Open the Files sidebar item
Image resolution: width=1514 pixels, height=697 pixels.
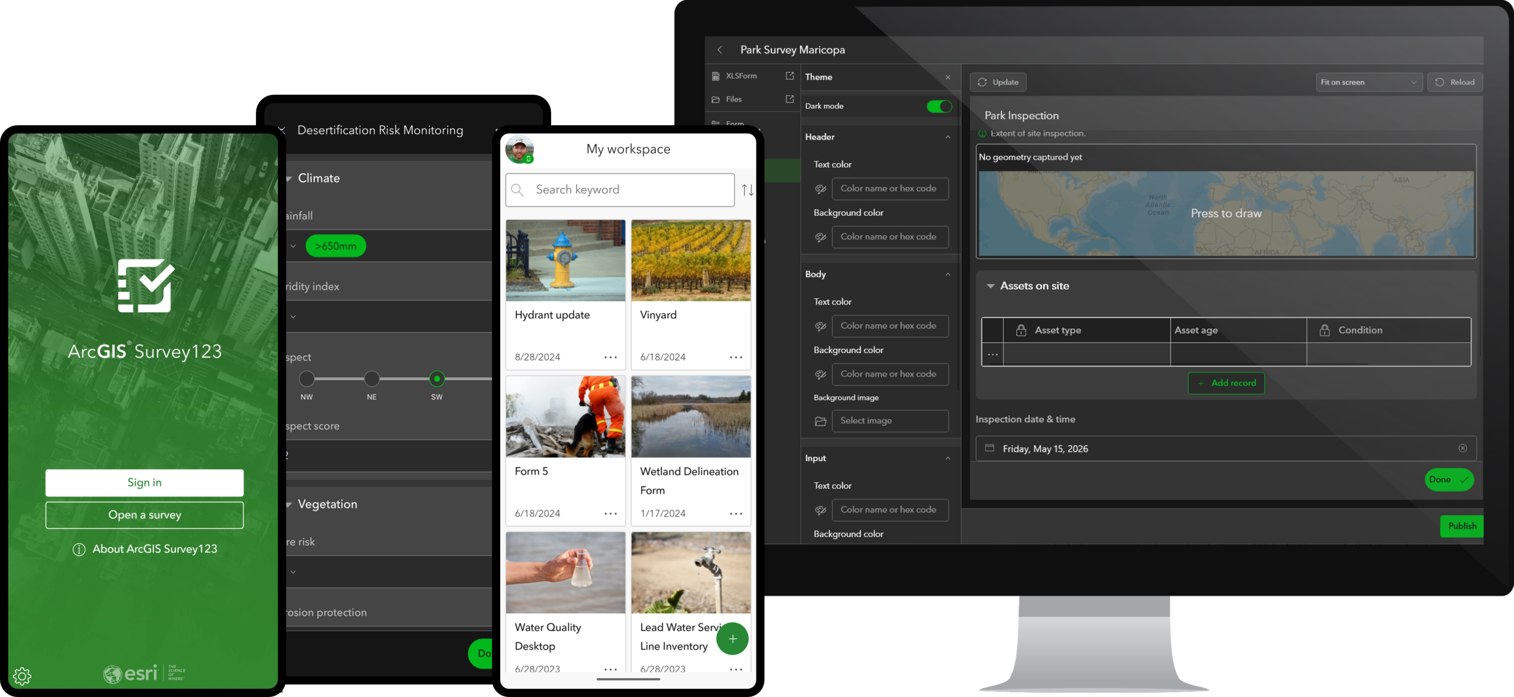coord(733,99)
